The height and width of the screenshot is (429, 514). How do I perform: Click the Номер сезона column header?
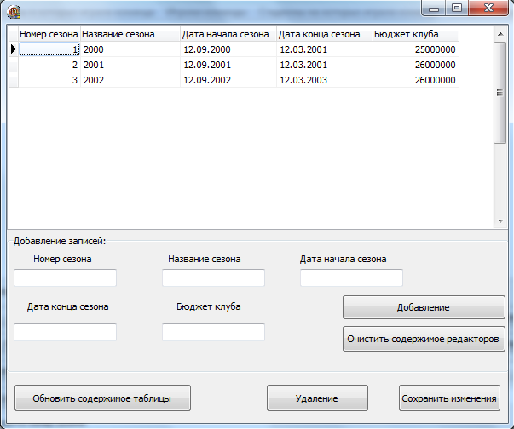tap(49, 34)
